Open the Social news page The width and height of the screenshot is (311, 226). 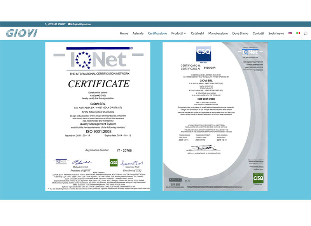click(x=276, y=34)
